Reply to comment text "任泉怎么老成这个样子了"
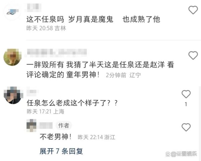The height and width of the screenshot is (161, 201). pos(72,103)
